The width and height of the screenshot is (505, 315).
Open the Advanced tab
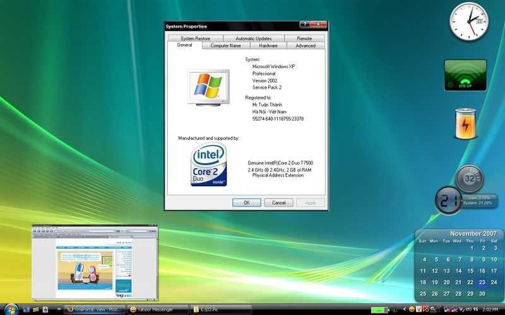[306, 46]
